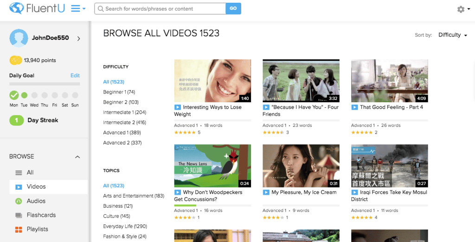Open the Sort by Difficulty dropdown
The height and width of the screenshot is (242, 475).
[x=452, y=35]
